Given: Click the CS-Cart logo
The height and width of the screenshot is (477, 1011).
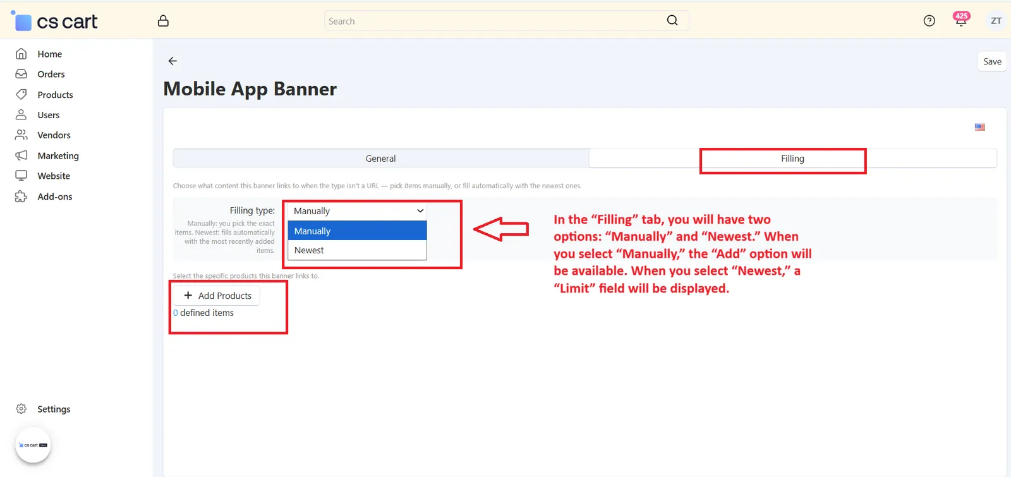Looking at the screenshot, I should (x=55, y=21).
